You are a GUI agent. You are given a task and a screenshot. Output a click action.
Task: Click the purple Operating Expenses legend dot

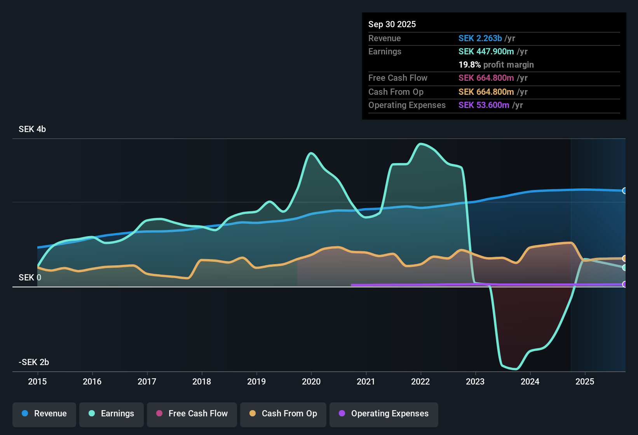point(342,414)
